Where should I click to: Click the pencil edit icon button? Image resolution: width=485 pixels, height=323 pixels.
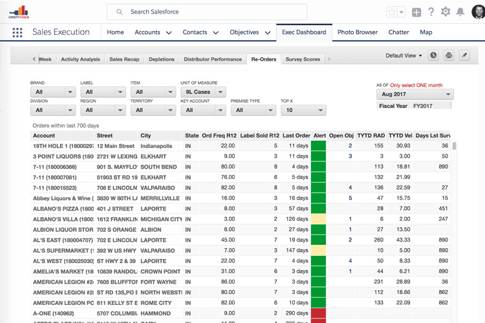pyautogui.click(x=464, y=56)
